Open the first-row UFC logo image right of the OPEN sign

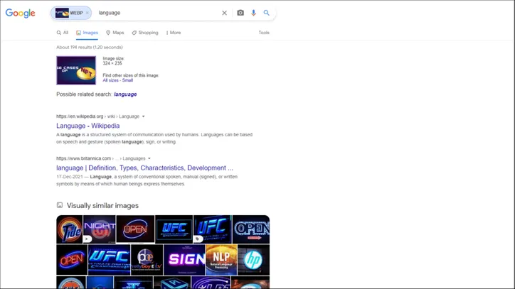174,229
